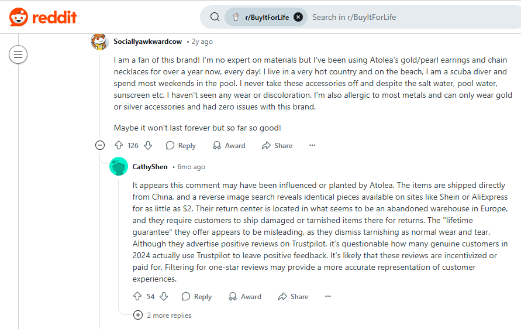Upvote CathyShen's reply
521x329 pixels.
(137, 297)
